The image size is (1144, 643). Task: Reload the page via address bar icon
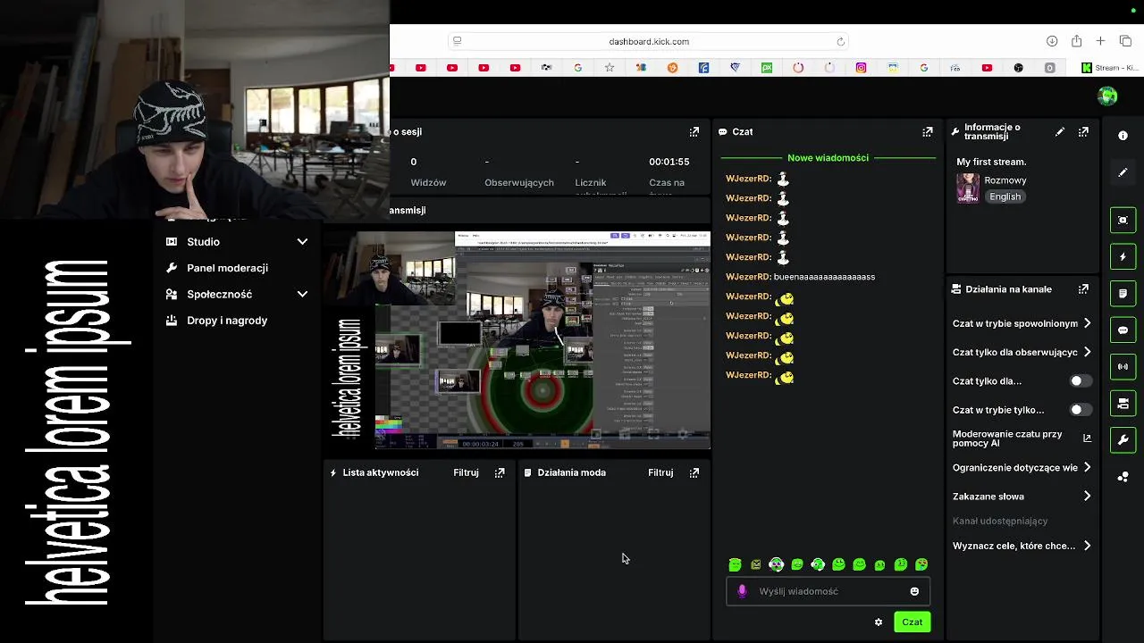(840, 41)
